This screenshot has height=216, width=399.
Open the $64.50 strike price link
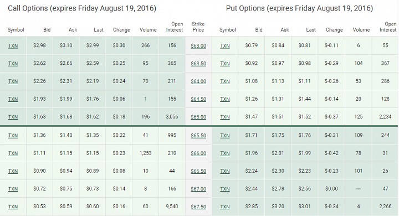[x=198, y=99]
